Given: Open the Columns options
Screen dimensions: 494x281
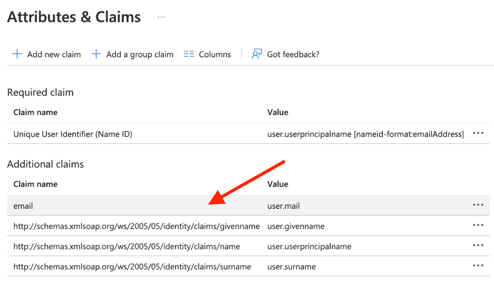Looking at the screenshot, I should 215,54.
